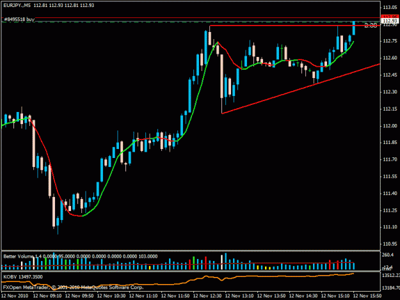
Task: Select the #8495518 buy order label
Action: pos(19,19)
